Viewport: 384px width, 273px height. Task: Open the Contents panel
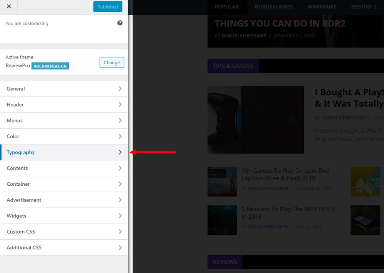[64, 168]
